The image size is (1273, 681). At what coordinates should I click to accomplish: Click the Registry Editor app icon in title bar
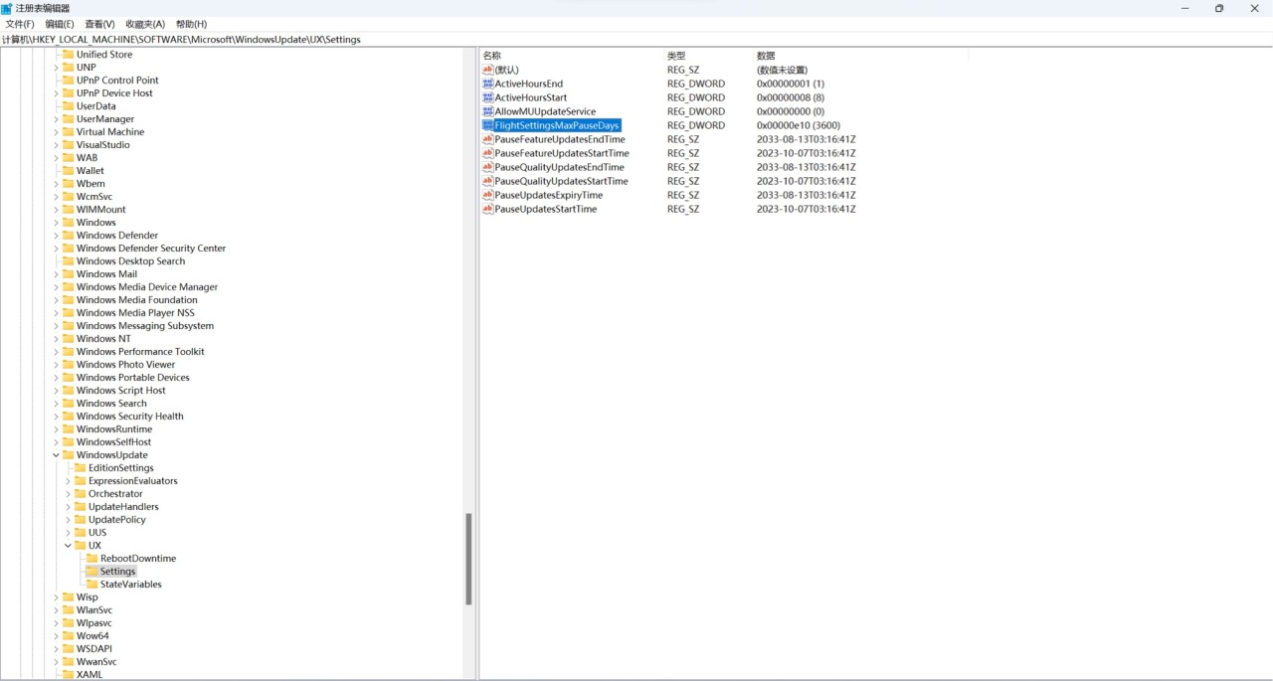click(7, 8)
